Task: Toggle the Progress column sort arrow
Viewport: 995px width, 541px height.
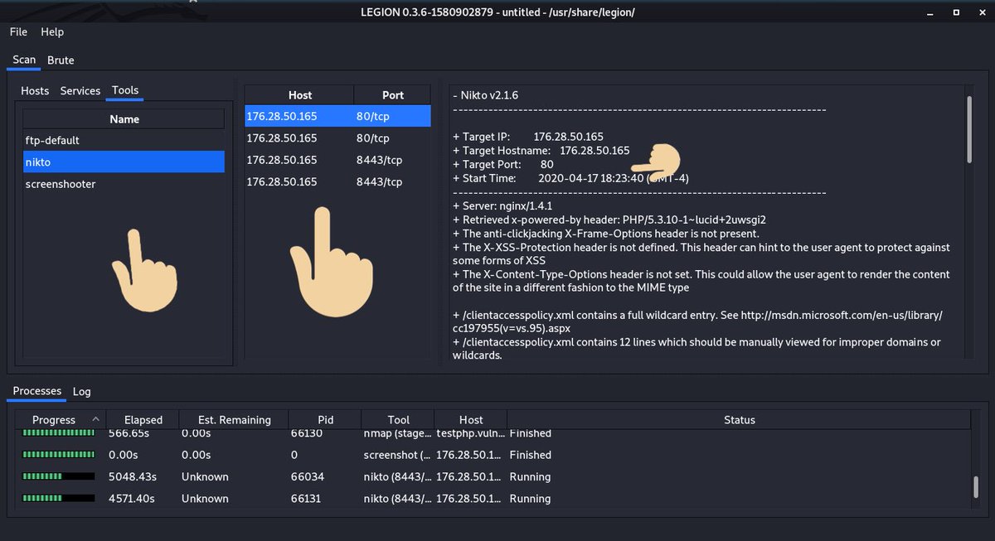Action: 95,419
